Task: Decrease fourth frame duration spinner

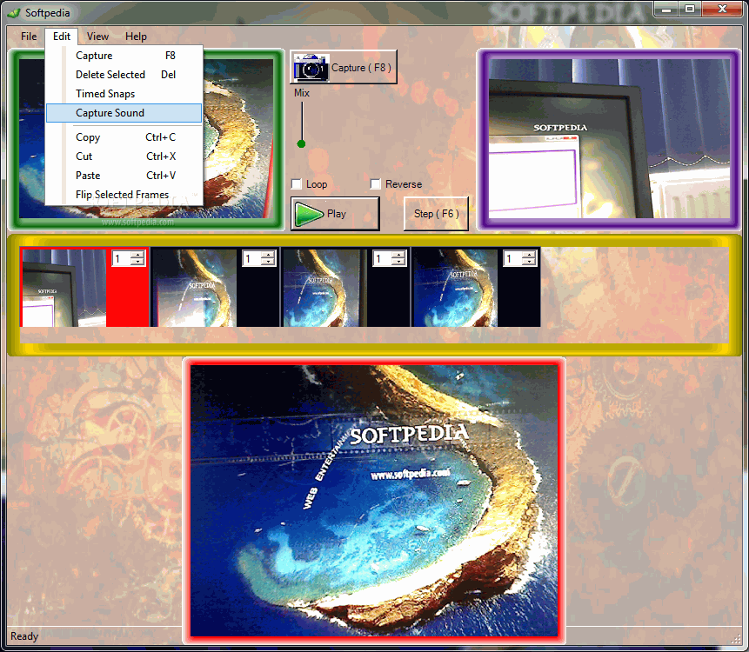Action: pos(529,262)
